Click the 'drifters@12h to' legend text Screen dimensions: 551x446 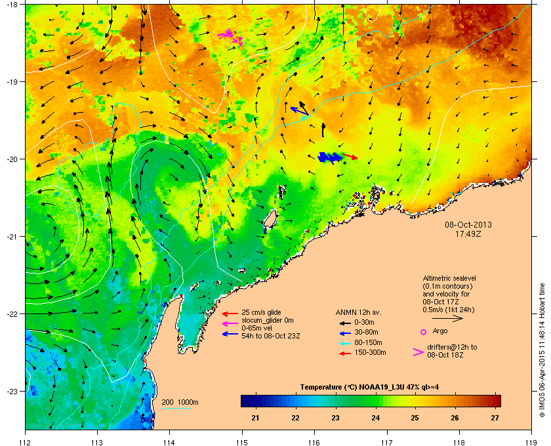click(x=452, y=347)
